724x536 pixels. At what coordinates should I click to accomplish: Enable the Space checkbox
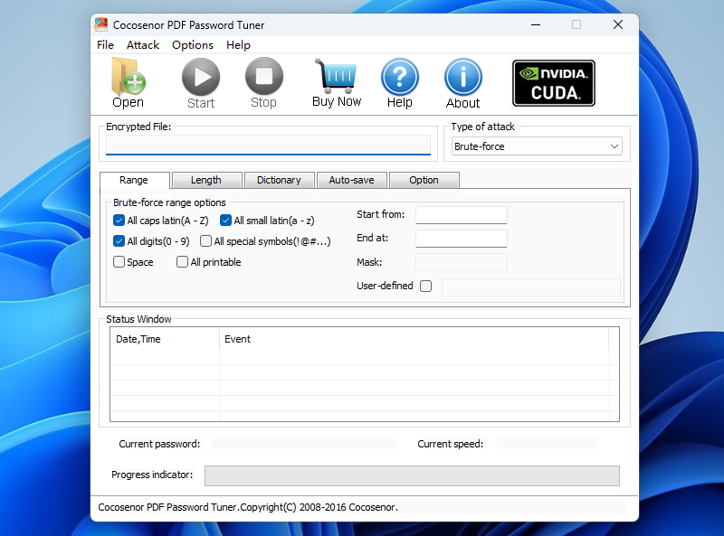(x=119, y=262)
